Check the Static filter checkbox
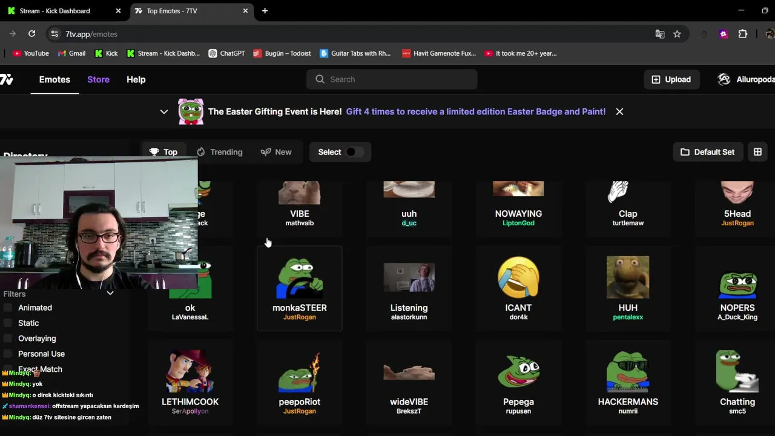 coord(8,323)
